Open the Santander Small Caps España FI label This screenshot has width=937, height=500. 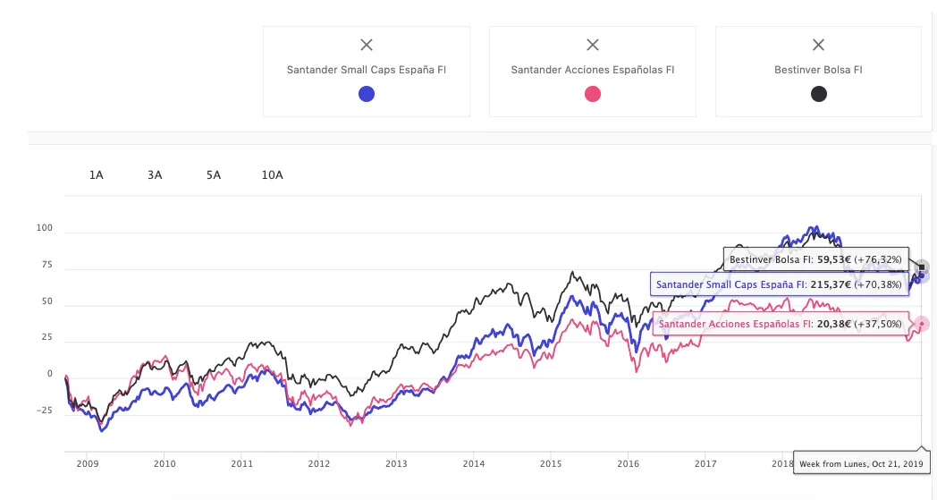click(366, 70)
